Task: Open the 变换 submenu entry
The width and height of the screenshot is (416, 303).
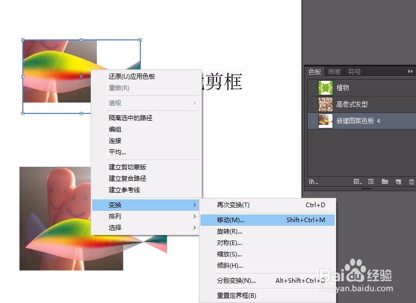Action: 146,205
